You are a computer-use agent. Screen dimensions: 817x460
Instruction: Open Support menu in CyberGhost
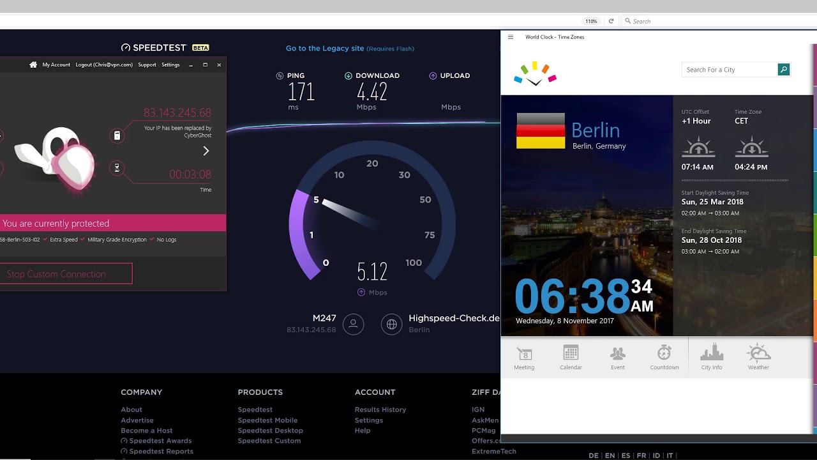[147, 65]
